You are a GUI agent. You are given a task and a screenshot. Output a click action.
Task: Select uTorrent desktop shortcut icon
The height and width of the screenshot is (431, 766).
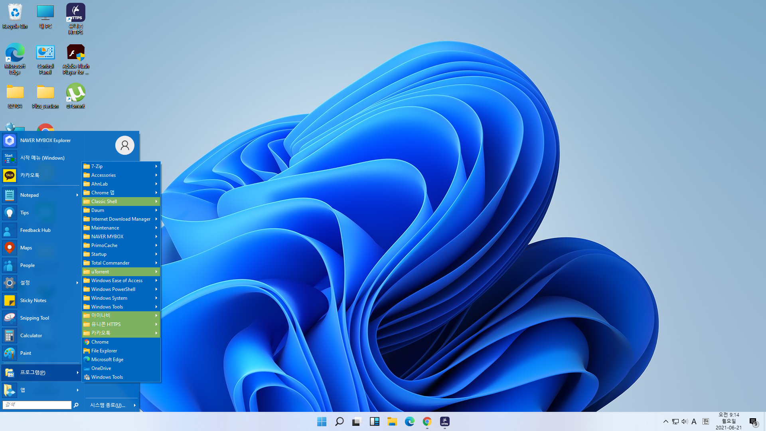(75, 96)
